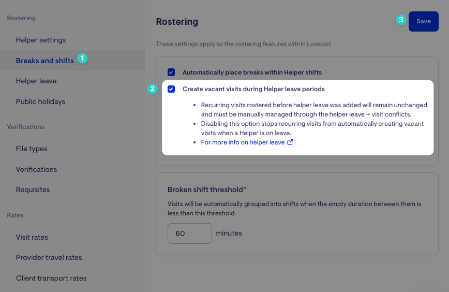Click the numbered marker 2 badge
This screenshot has height=292, width=449.
tap(153, 89)
